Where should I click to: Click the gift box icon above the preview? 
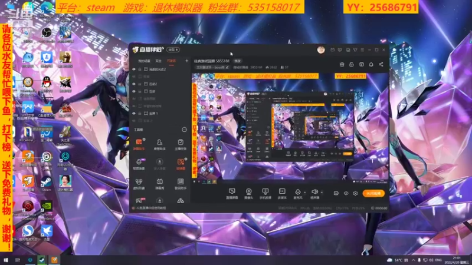(x=342, y=64)
